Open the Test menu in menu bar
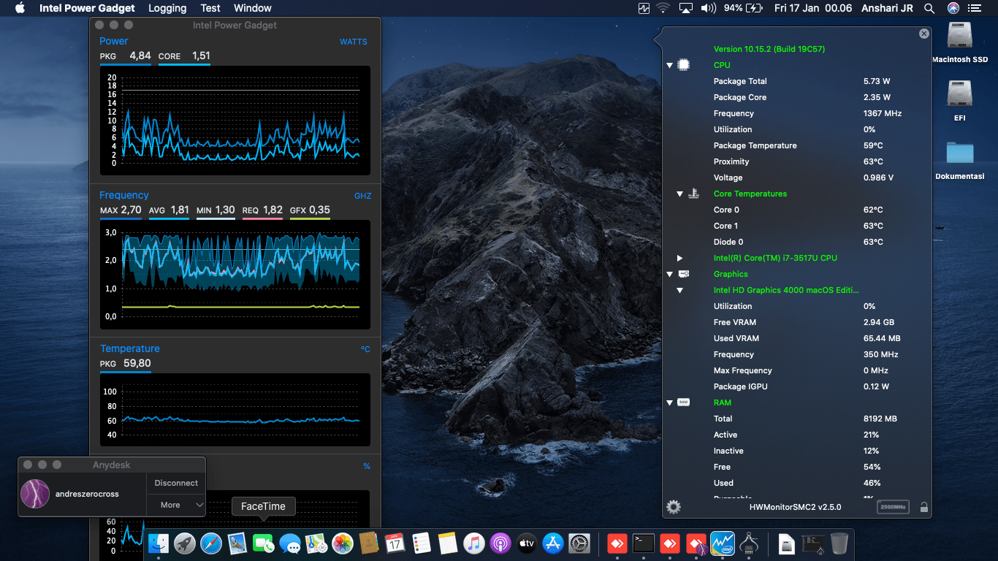Image resolution: width=998 pixels, height=561 pixels. 210,8
